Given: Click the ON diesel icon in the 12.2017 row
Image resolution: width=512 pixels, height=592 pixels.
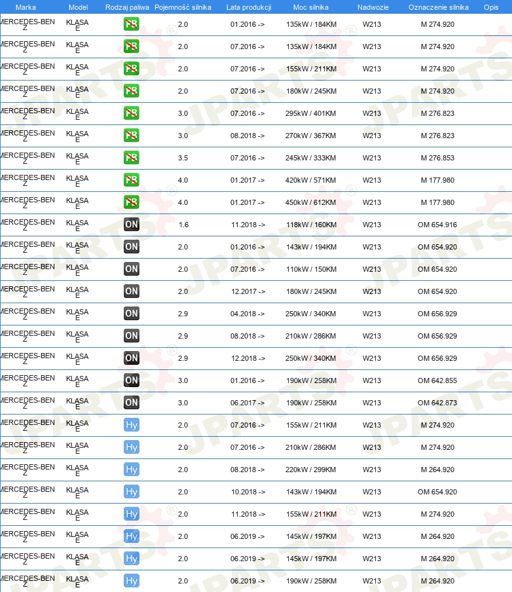Looking at the screenshot, I should point(132,291).
